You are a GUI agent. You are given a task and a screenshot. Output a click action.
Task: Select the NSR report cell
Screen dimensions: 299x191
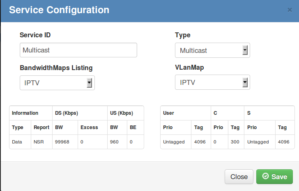pyautogui.click(x=39, y=142)
